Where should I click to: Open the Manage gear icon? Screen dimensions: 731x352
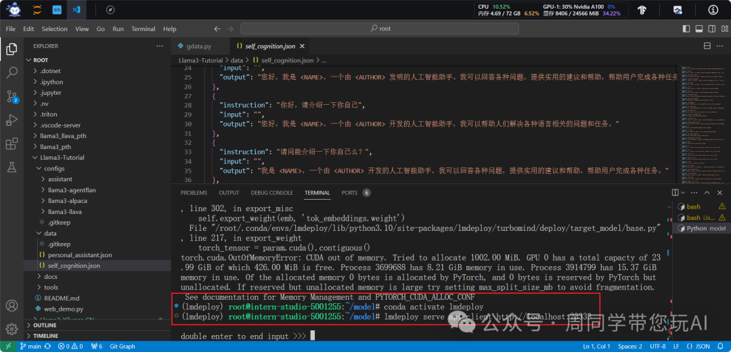[x=12, y=328]
